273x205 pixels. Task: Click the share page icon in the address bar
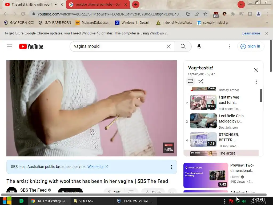tap(197, 14)
